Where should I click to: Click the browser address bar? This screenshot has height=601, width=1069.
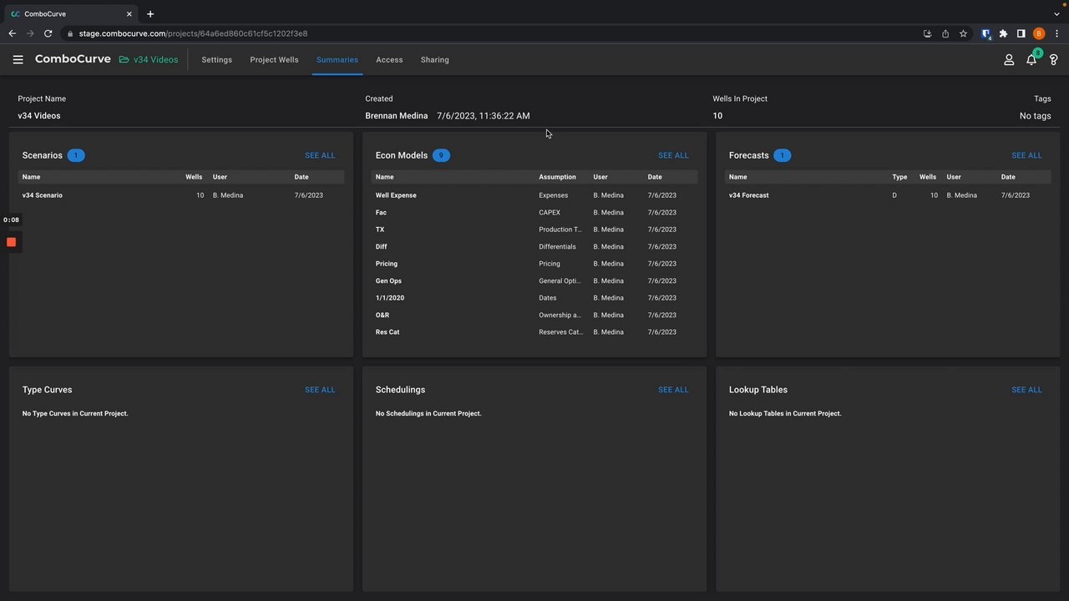(493, 33)
